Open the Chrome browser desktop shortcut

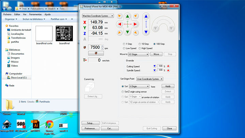tap(49, 127)
